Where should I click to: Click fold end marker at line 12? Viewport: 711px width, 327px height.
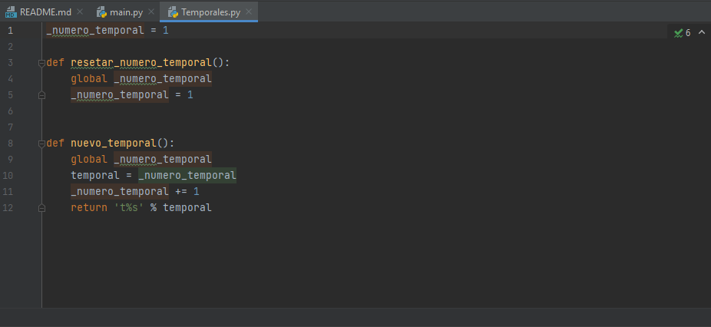coord(41,208)
